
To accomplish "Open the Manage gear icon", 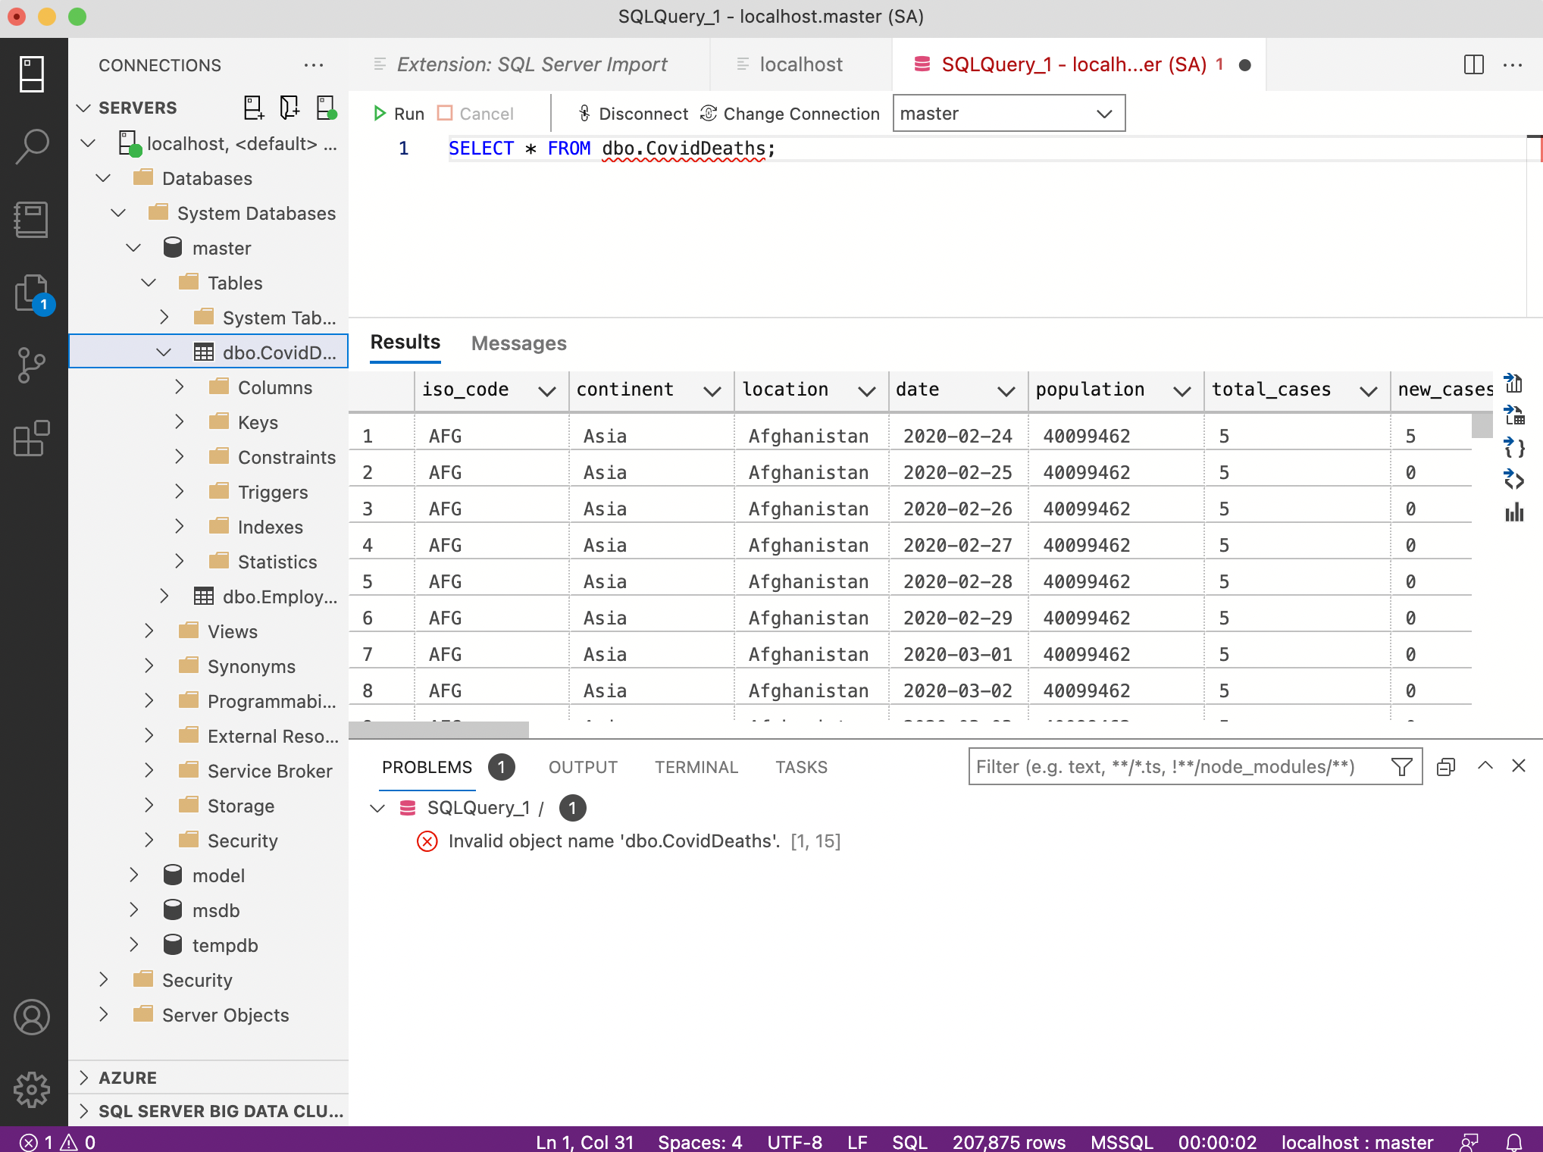I will (x=32, y=1090).
